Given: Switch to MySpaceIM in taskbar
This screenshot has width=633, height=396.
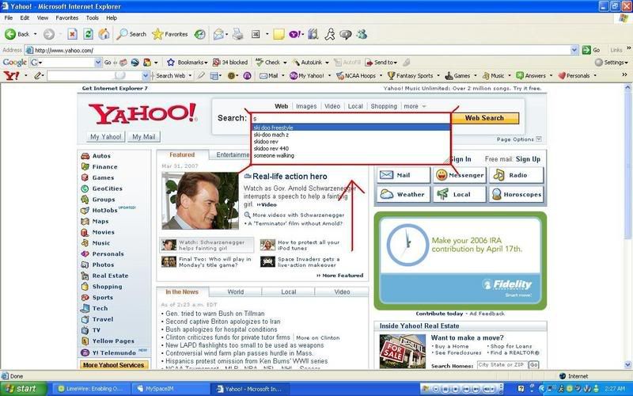Looking at the screenshot, I should click(171, 389).
